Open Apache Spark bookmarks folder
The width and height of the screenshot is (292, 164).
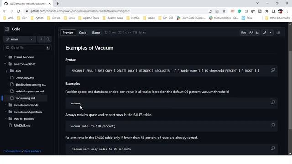[89, 18]
